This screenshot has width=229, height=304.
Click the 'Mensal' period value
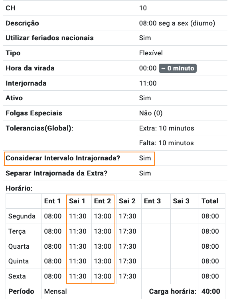click(55, 291)
